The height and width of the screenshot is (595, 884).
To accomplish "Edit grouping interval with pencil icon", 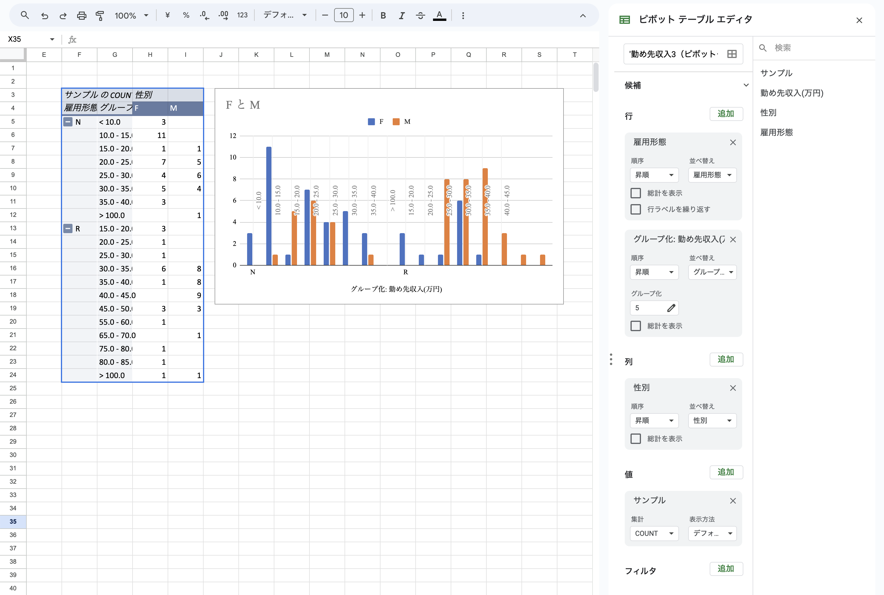I will point(671,308).
